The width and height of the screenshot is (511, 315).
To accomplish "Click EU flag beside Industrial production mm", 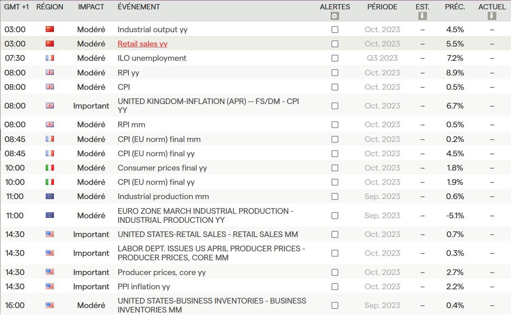I will point(50,196).
